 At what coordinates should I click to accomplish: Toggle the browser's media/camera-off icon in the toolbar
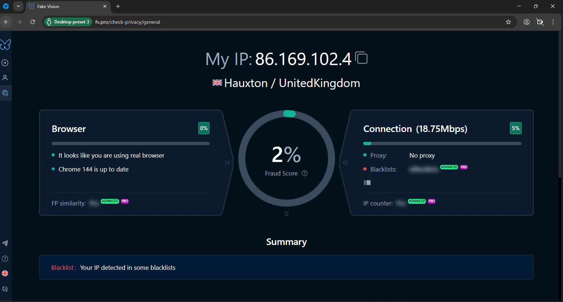coord(540,22)
